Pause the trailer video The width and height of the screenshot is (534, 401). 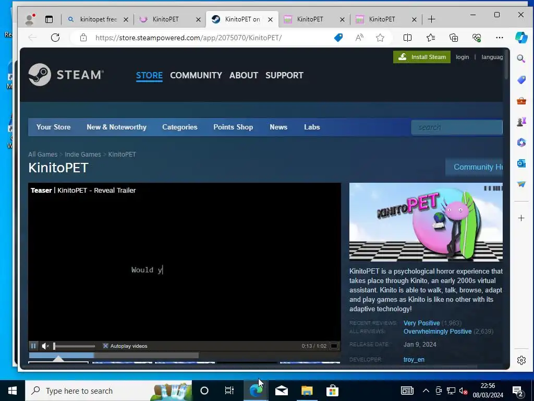point(33,346)
